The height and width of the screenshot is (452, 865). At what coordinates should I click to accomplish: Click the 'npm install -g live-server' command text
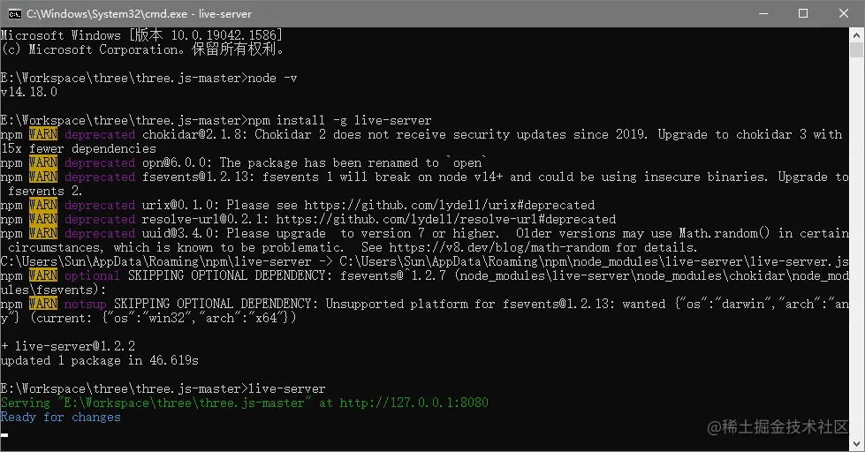coord(340,120)
